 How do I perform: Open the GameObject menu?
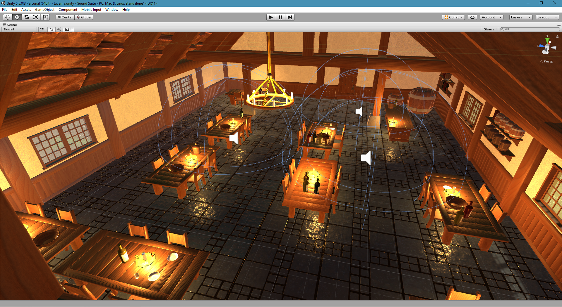coord(44,10)
